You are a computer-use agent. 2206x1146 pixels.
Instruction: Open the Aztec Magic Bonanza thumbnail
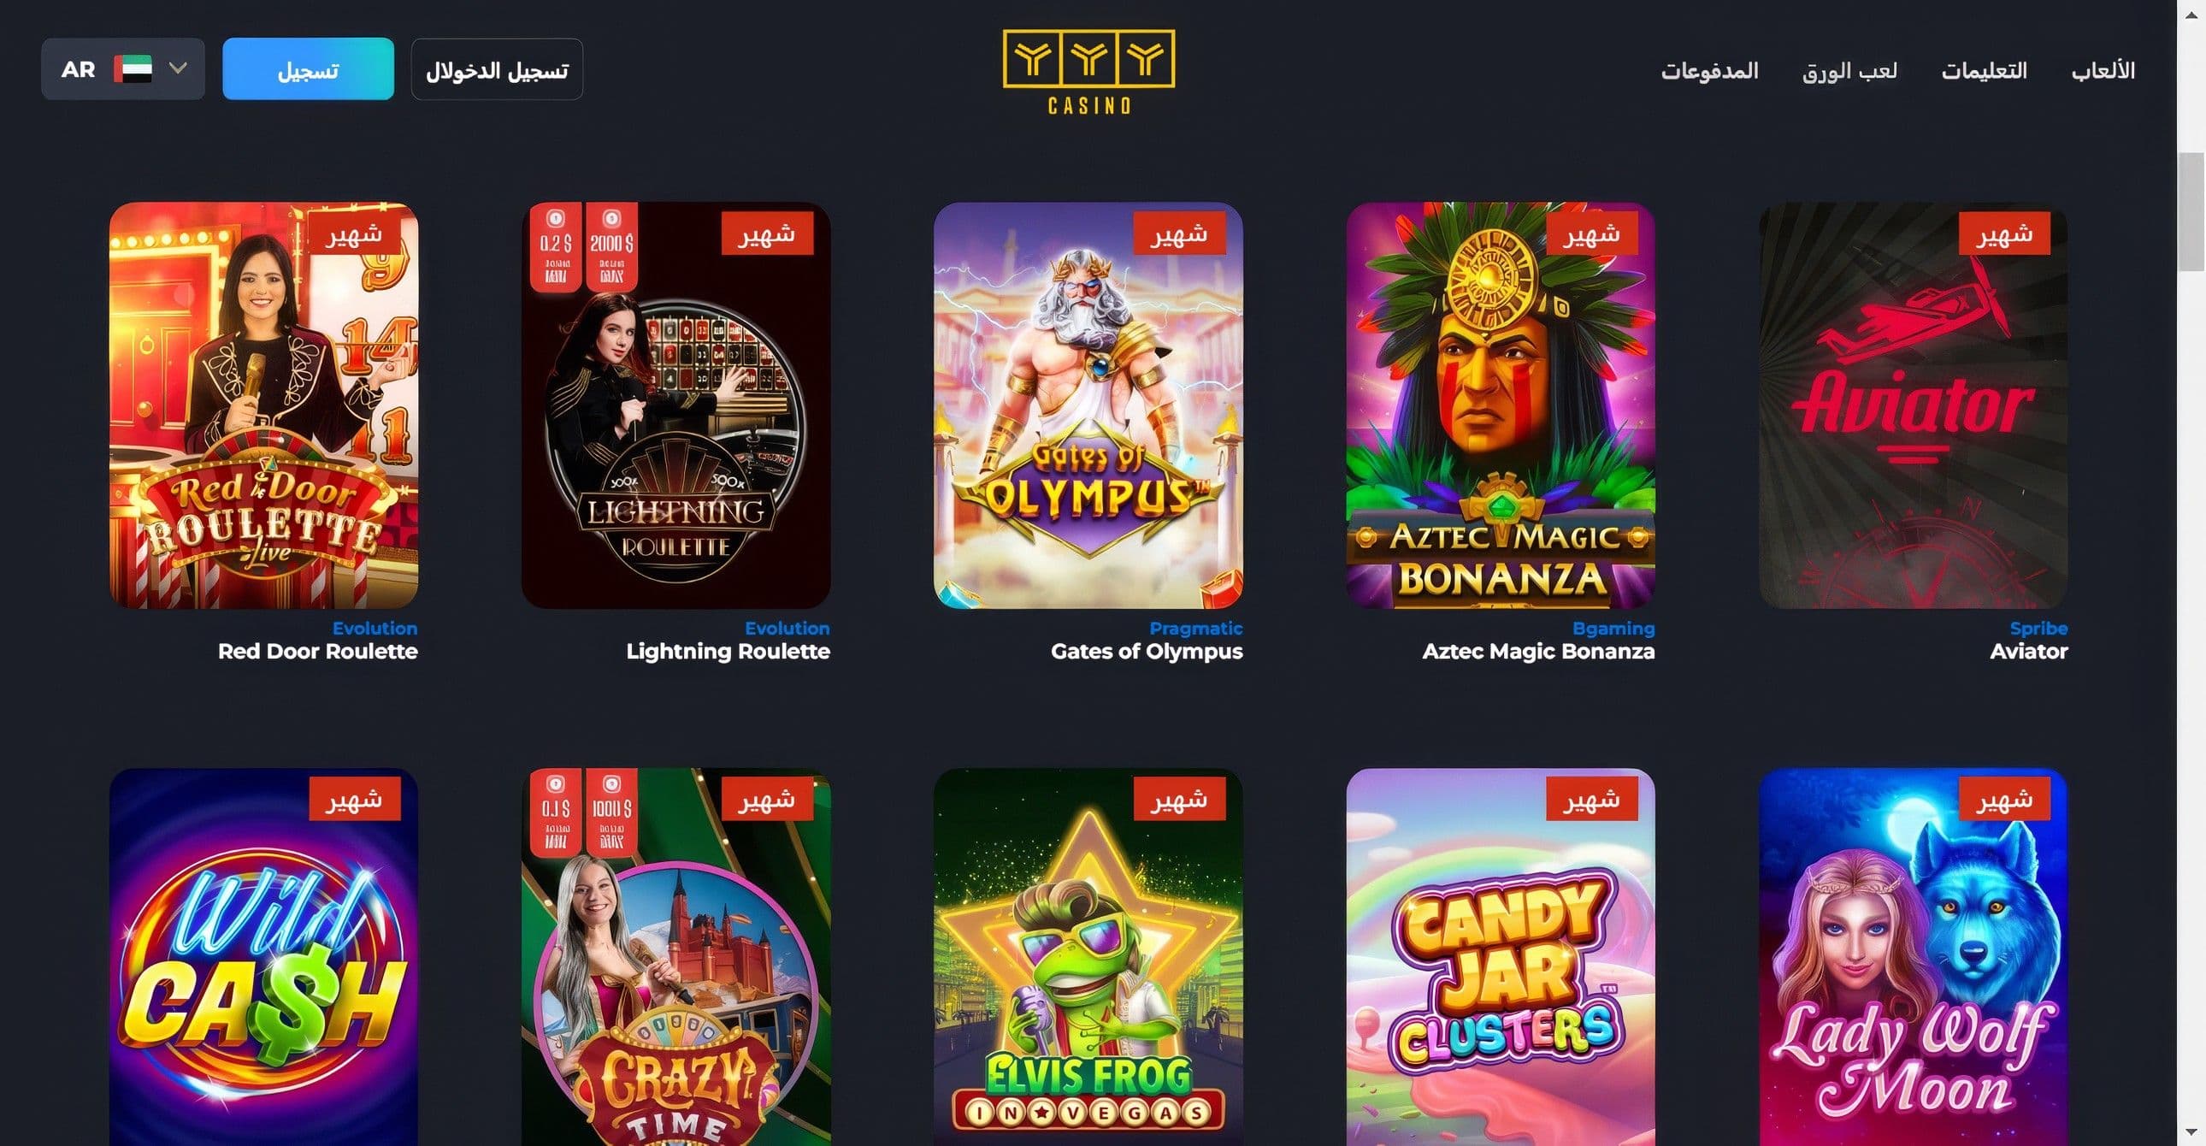[1501, 405]
